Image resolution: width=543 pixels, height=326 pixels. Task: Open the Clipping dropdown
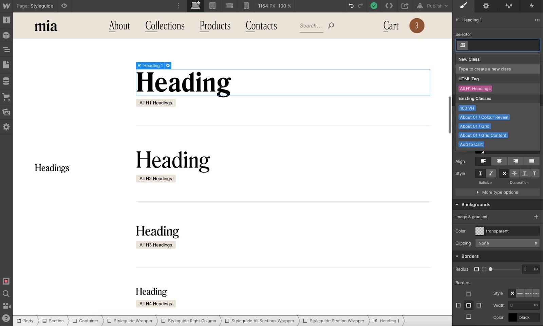click(507, 243)
